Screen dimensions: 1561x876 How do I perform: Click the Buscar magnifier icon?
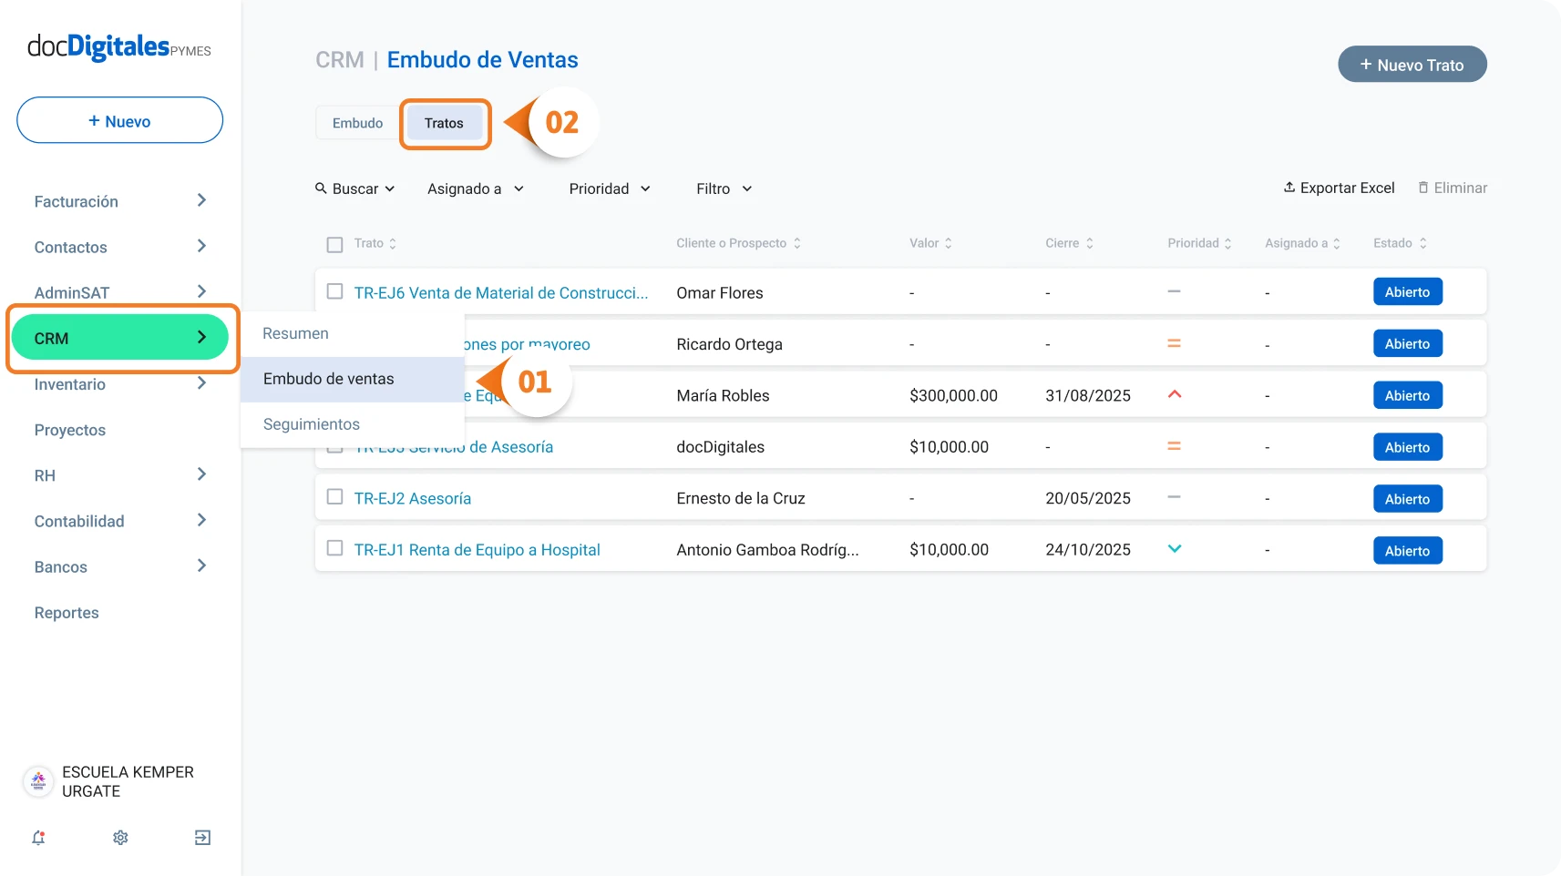pyautogui.click(x=321, y=188)
